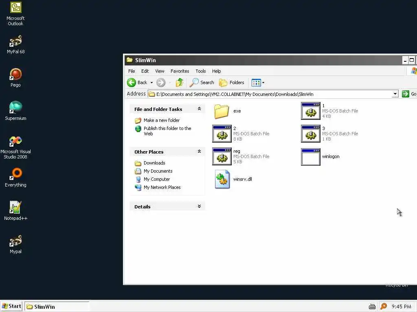The width and height of the screenshot is (417, 312).
Task: Go up one folder level
Action: pyautogui.click(x=180, y=82)
